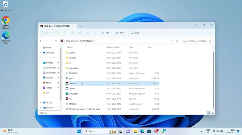
Task: Sort by Type column header
Action: point(131,47)
